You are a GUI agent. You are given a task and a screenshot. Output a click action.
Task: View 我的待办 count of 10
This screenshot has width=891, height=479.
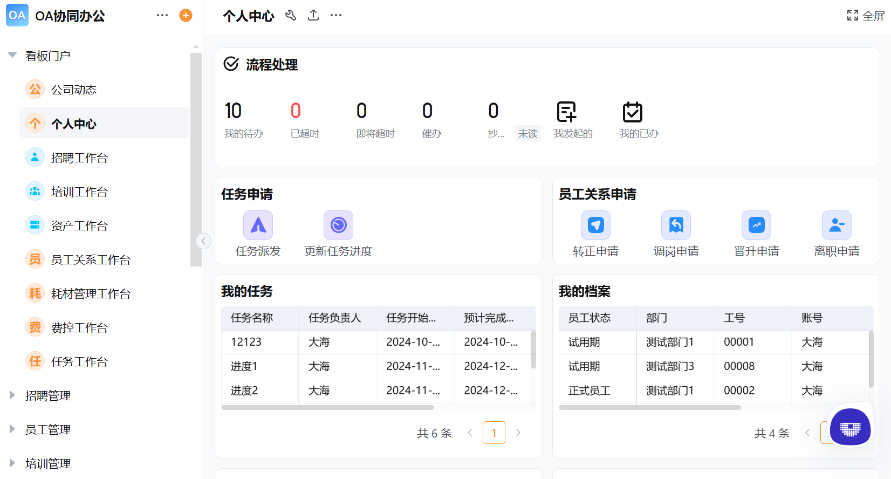[x=233, y=111]
